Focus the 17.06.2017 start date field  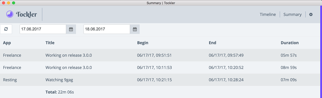(x=43, y=29)
